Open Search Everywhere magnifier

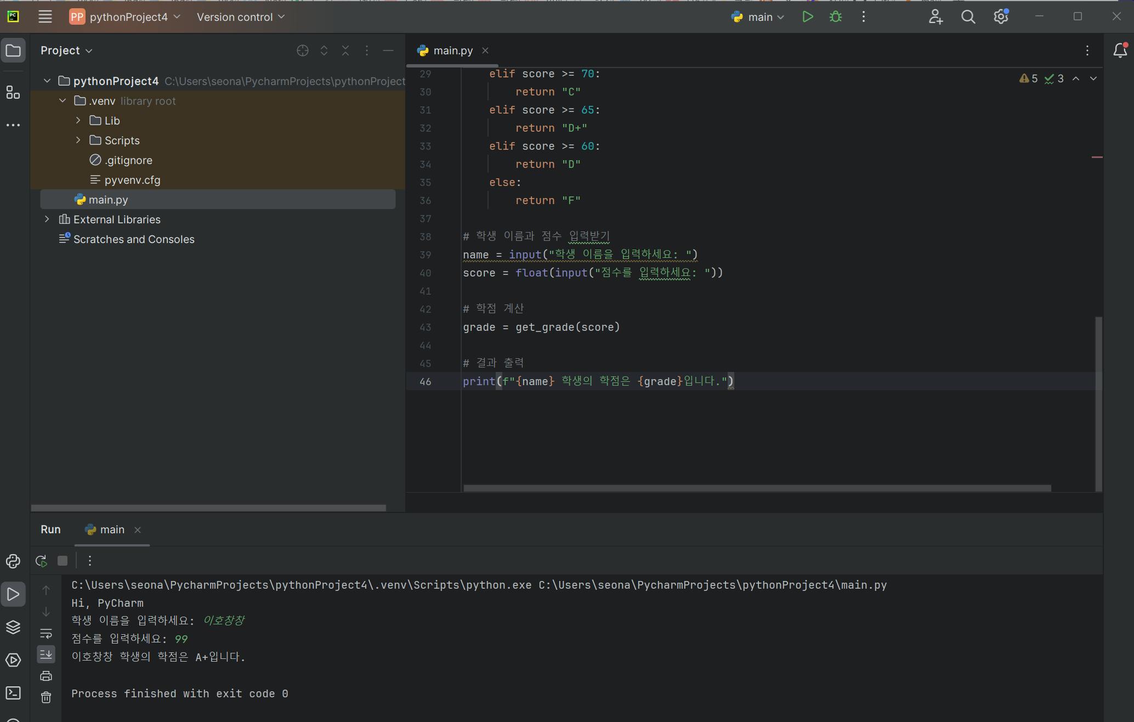pyautogui.click(x=968, y=17)
